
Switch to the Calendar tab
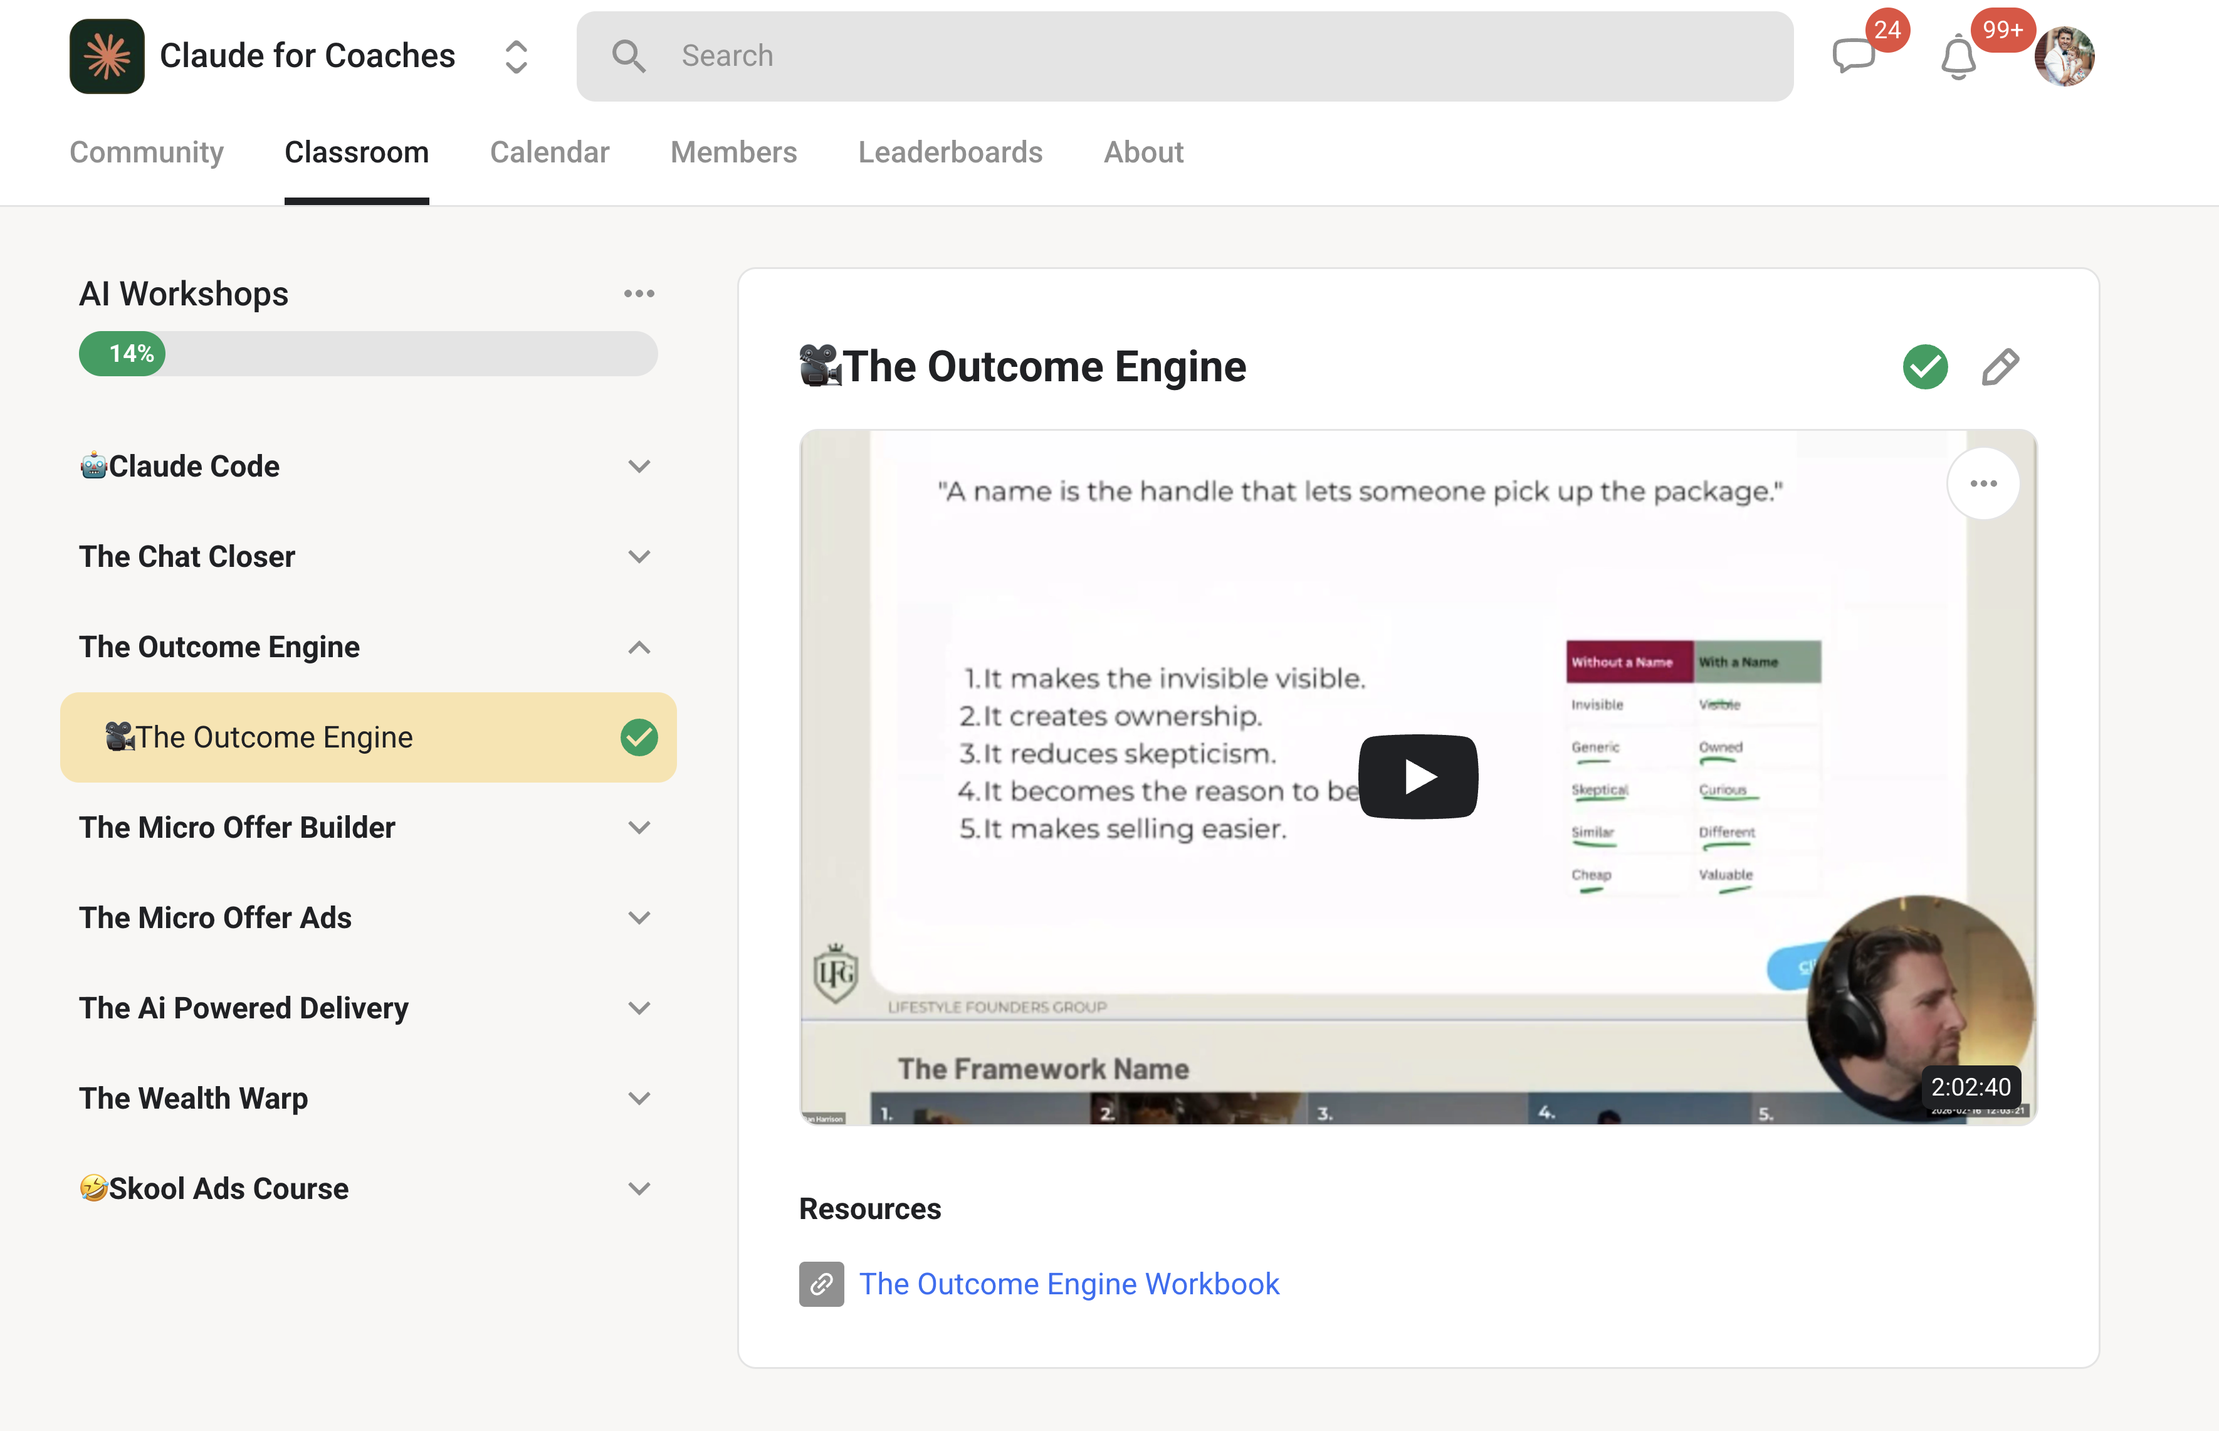pos(550,152)
